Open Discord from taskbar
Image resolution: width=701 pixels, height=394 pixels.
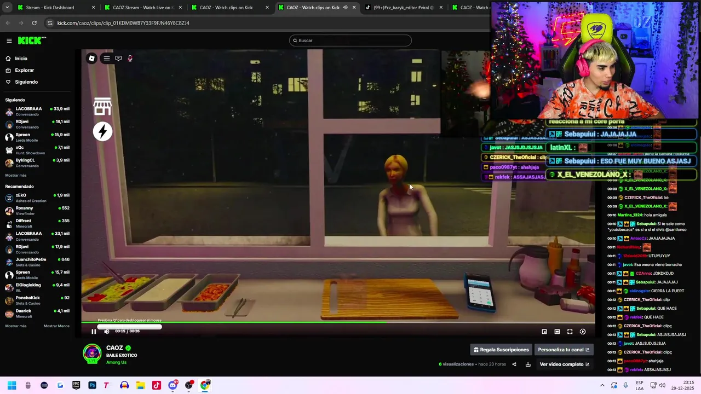[x=173, y=385]
